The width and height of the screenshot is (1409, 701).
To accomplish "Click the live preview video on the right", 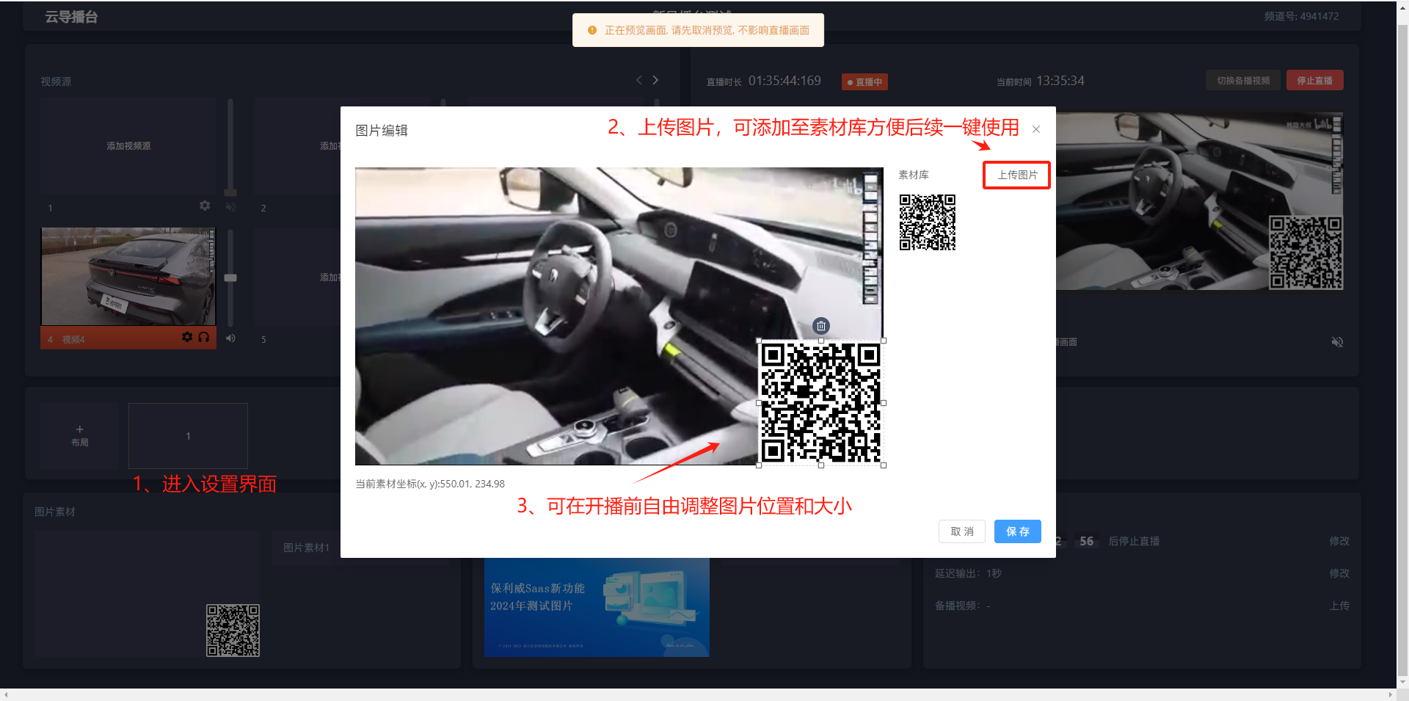I will tap(1200, 201).
